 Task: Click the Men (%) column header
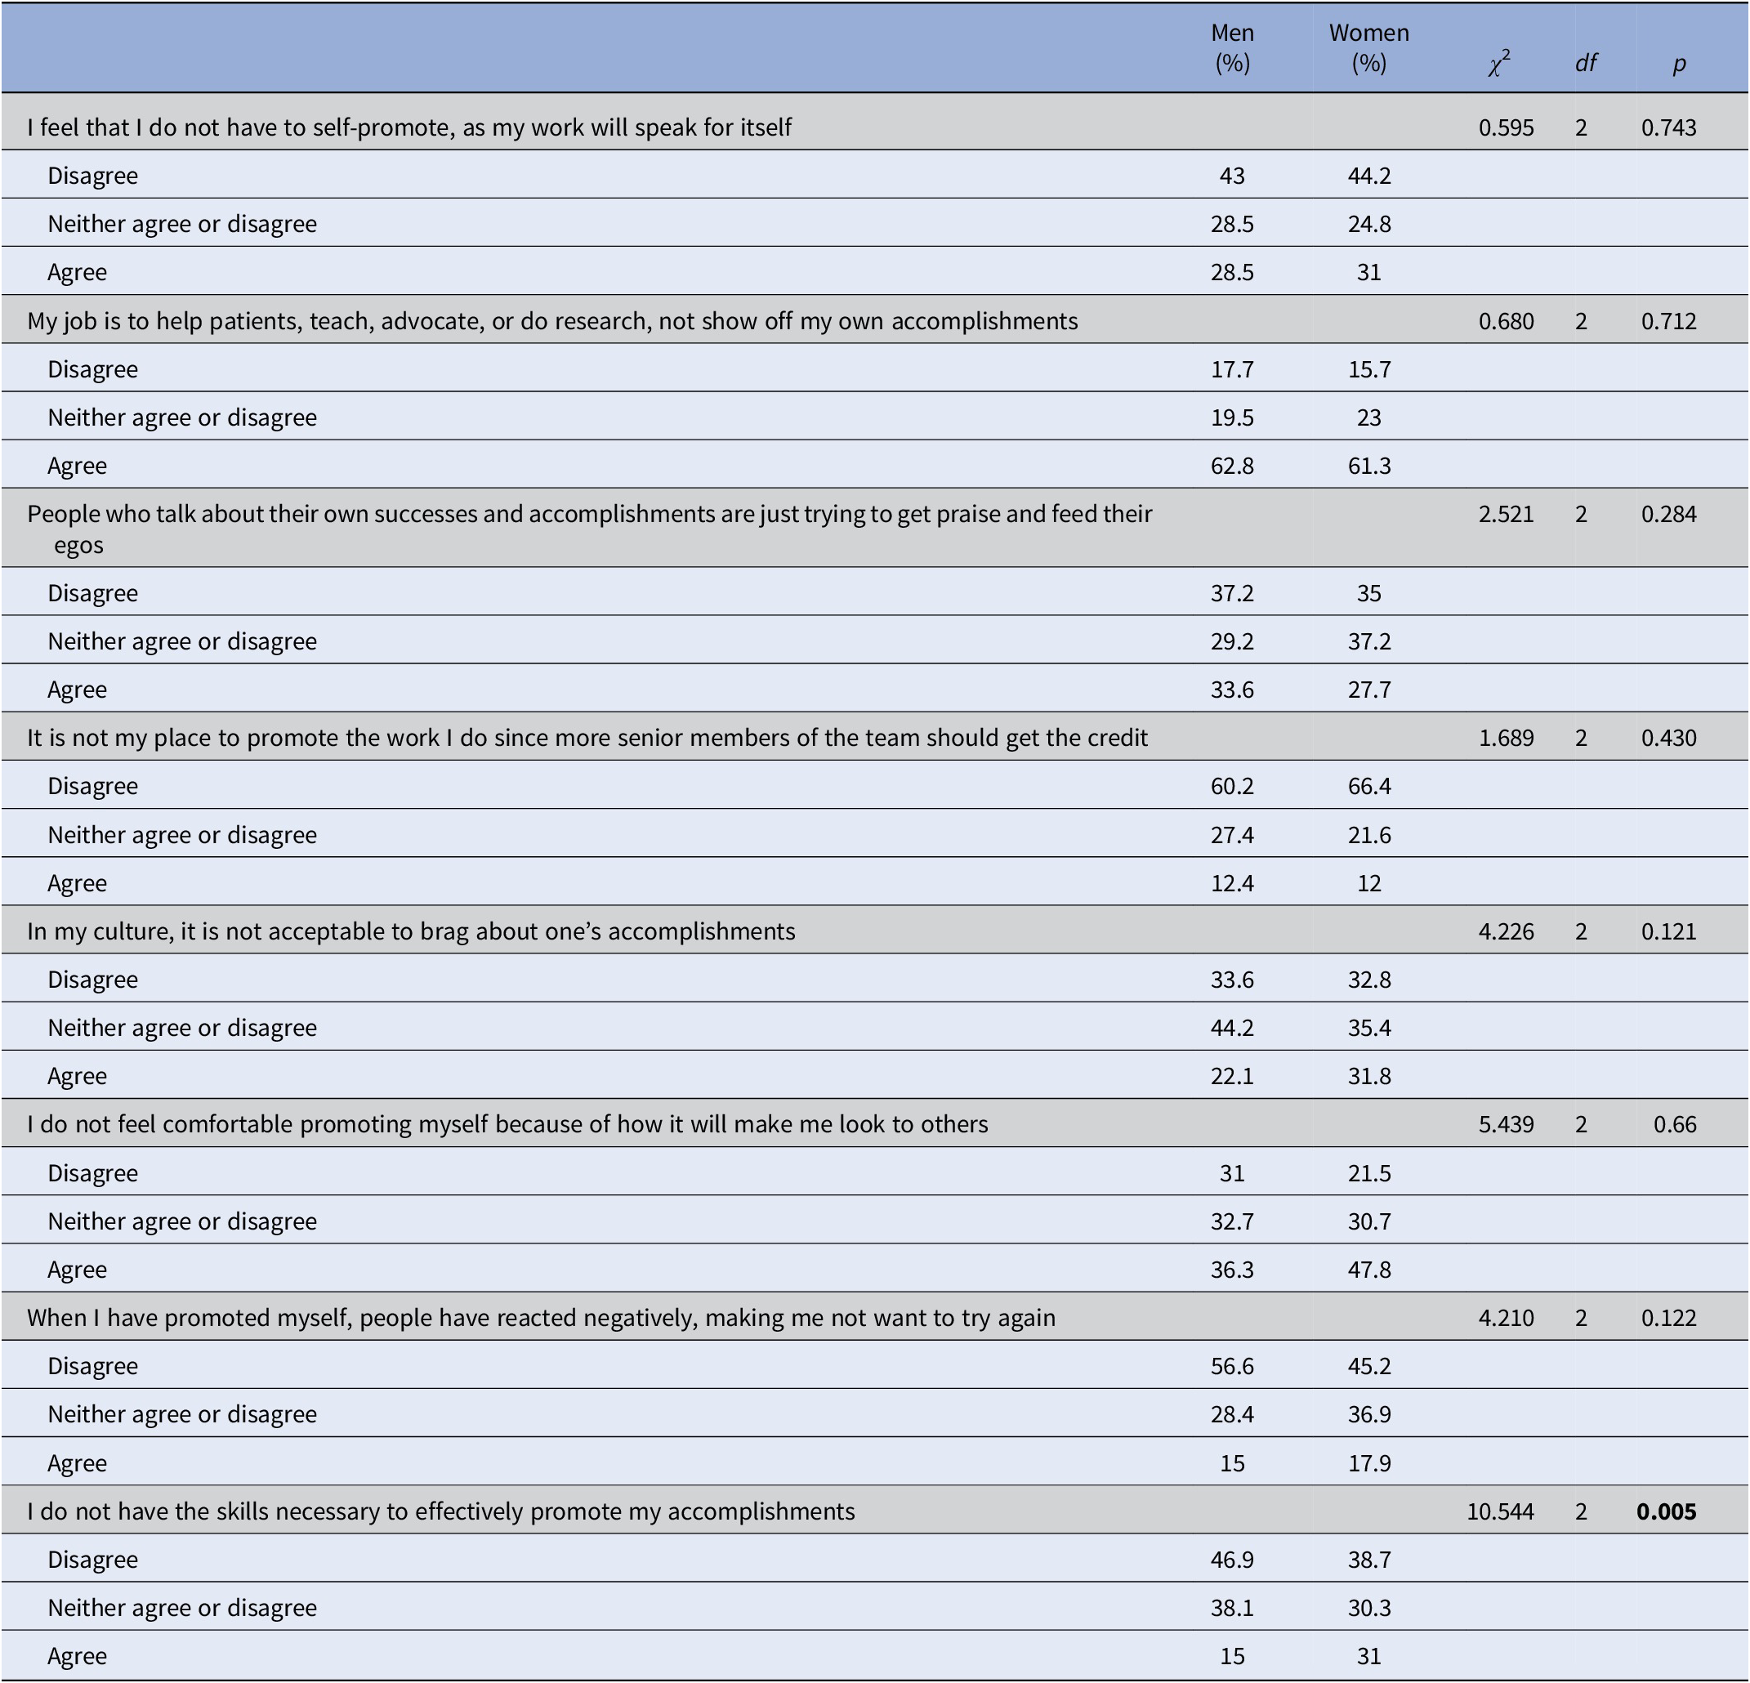[1232, 48]
